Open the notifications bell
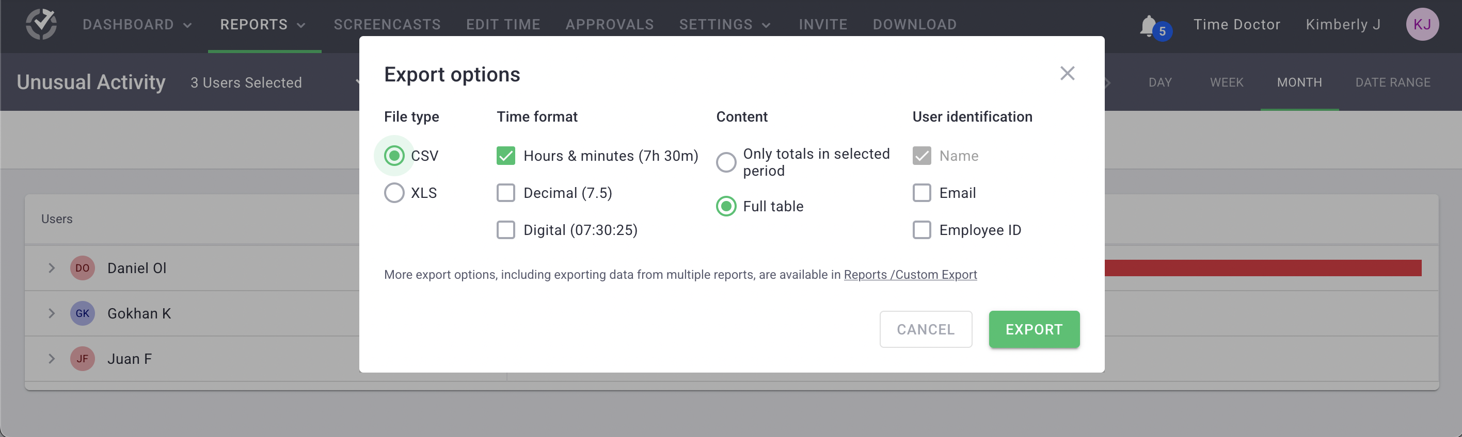The height and width of the screenshot is (437, 1462). pyautogui.click(x=1150, y=25)
